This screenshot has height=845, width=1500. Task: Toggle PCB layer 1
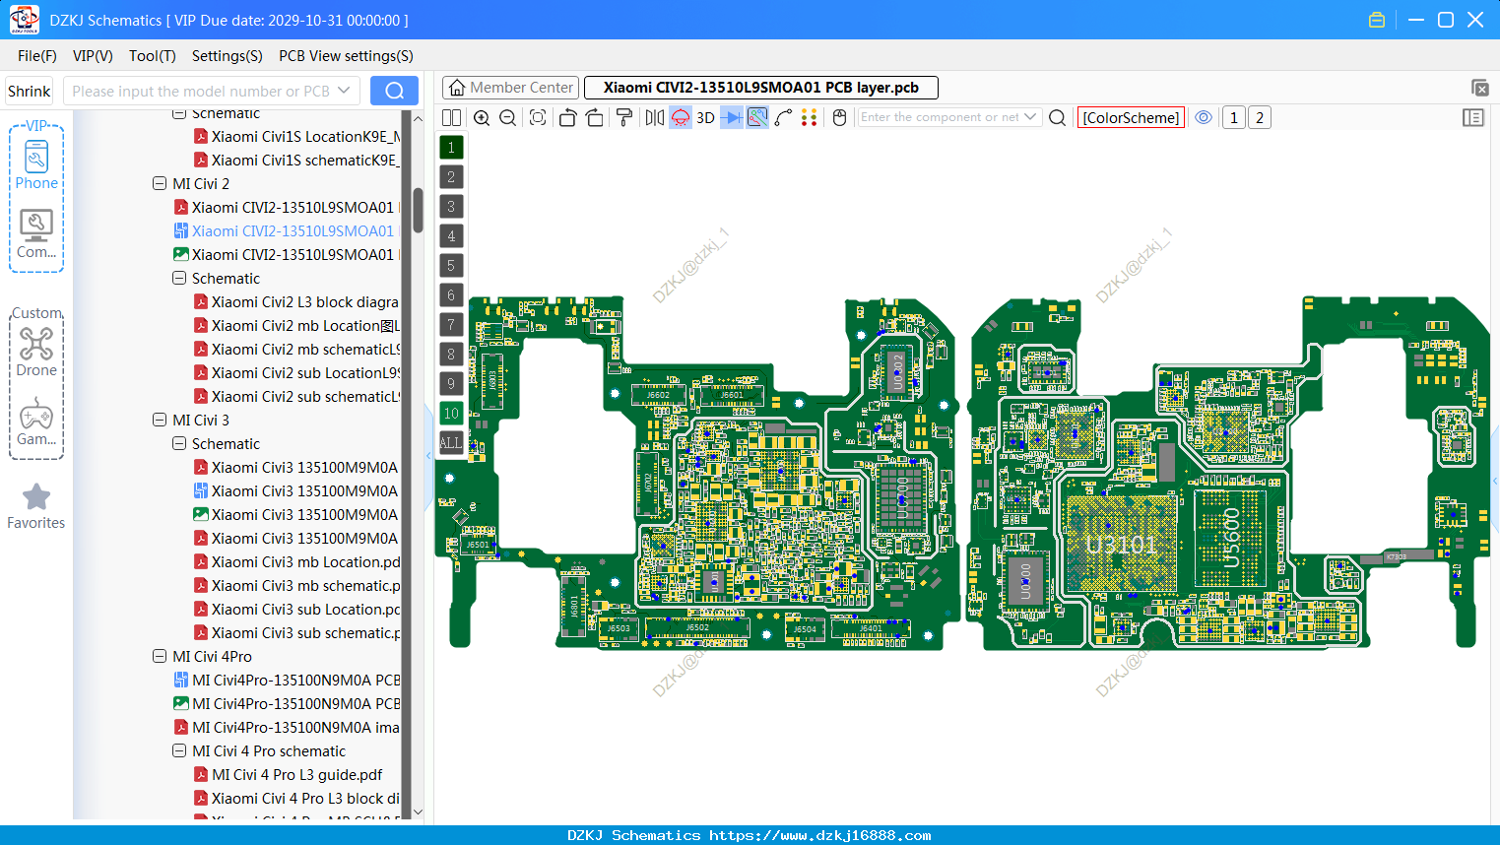[x=451, y=148]
